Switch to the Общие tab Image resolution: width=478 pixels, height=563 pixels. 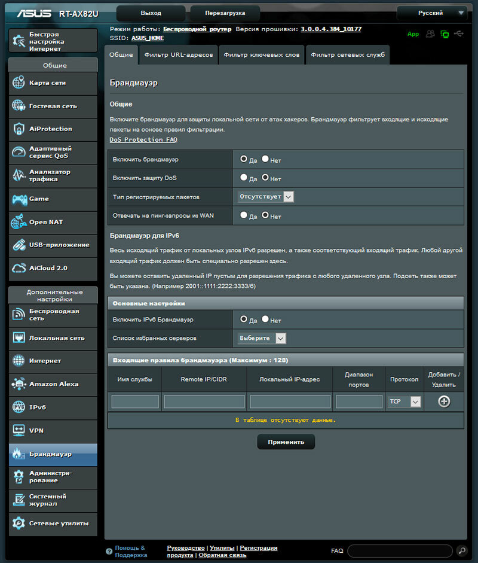coord(121,55)
